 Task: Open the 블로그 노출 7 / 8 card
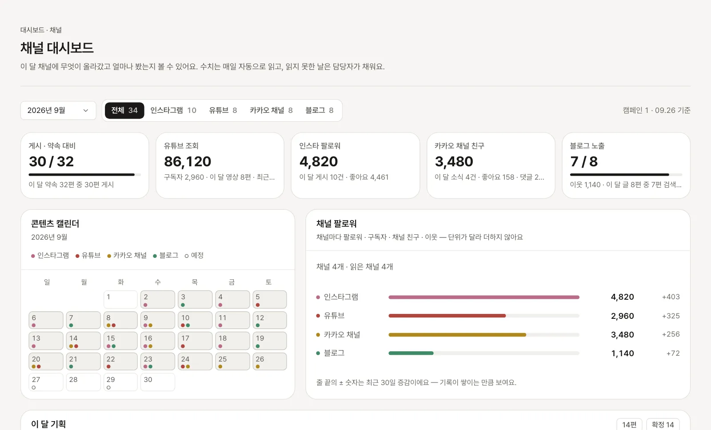pyautogui.click(x=626, y=165)
